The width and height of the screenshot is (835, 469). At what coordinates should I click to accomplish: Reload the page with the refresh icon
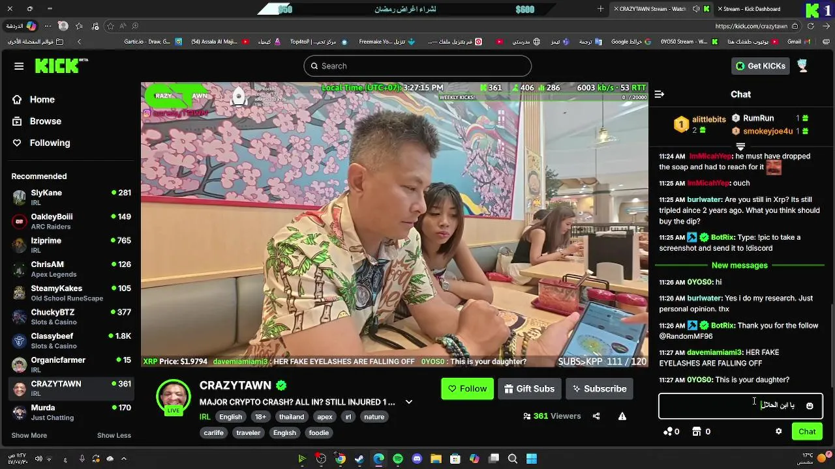811,26
